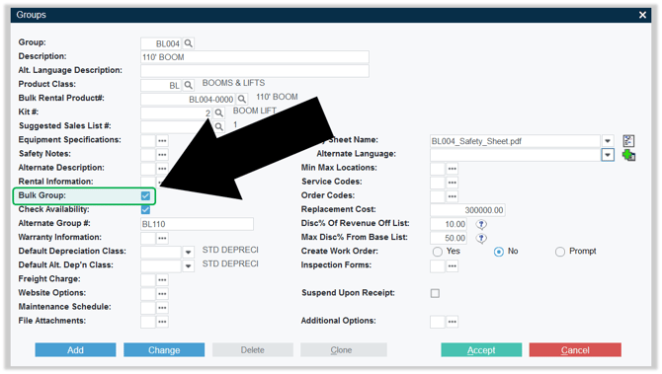Open Service Codes ellipsis button
Viewport: 662px width, 374px height.
pos(453,183)
